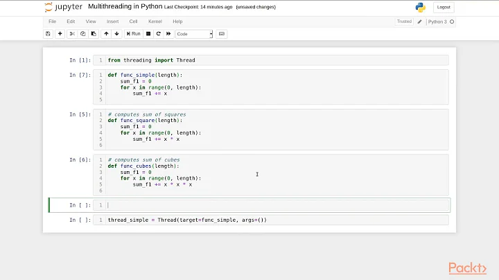Move selected cell down
Viewport: 499px width, 280px height.
pyautogui.click(x=117, y=34)
